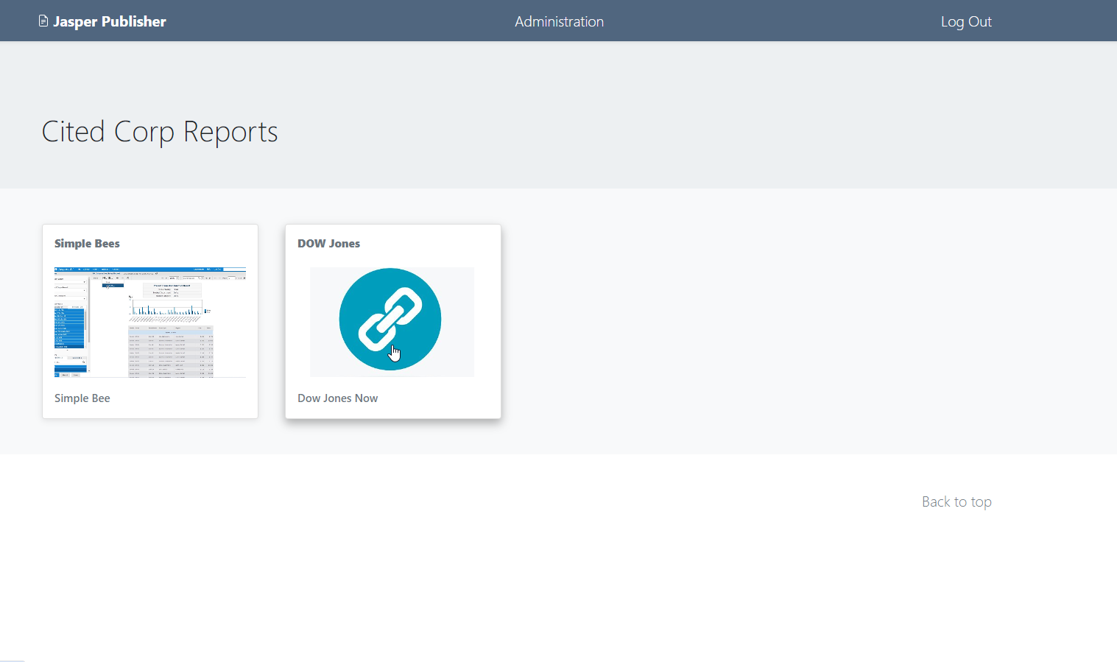Viewport: 1117px width, 662px height.
Task: Click the Dow Jones Now description text
Action: click(x=338, y=398)
